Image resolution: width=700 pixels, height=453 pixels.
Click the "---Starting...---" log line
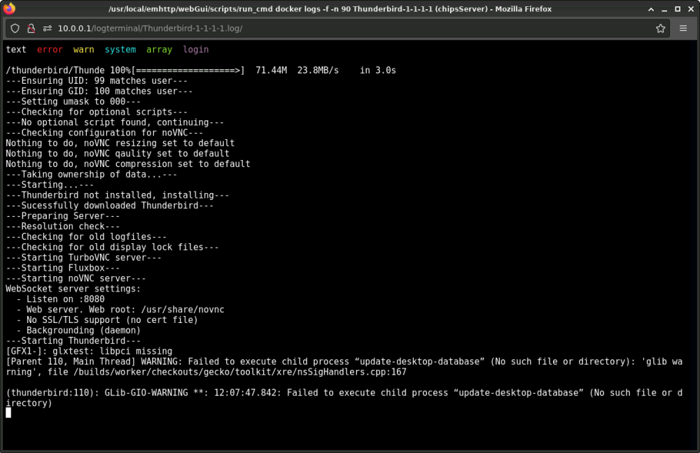coord(50,185)
